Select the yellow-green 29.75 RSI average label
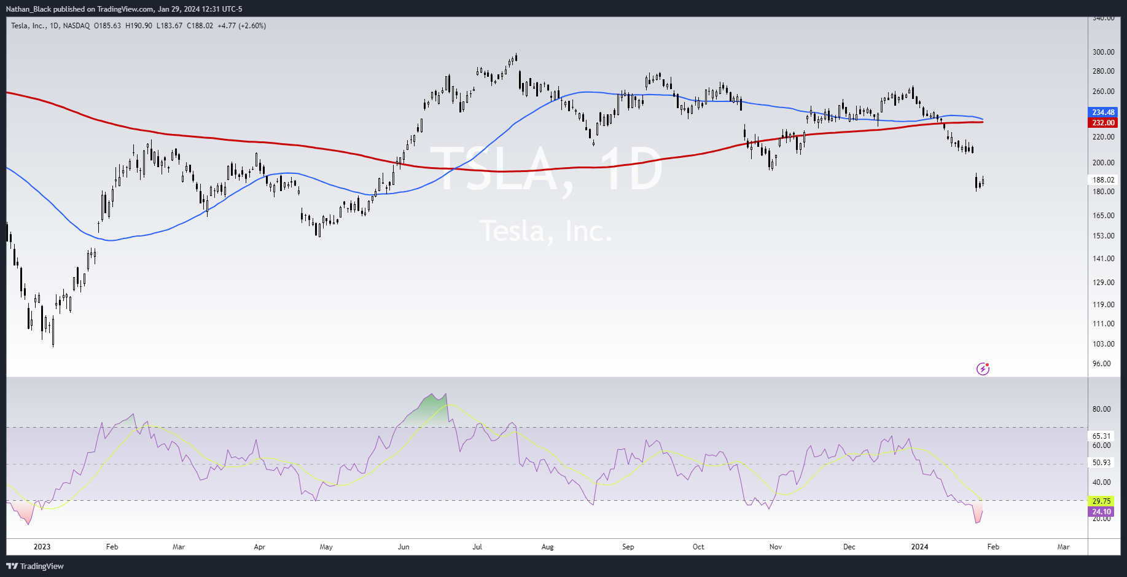This screenshot has height=577, width=1127. click(x=1101, y=501)
